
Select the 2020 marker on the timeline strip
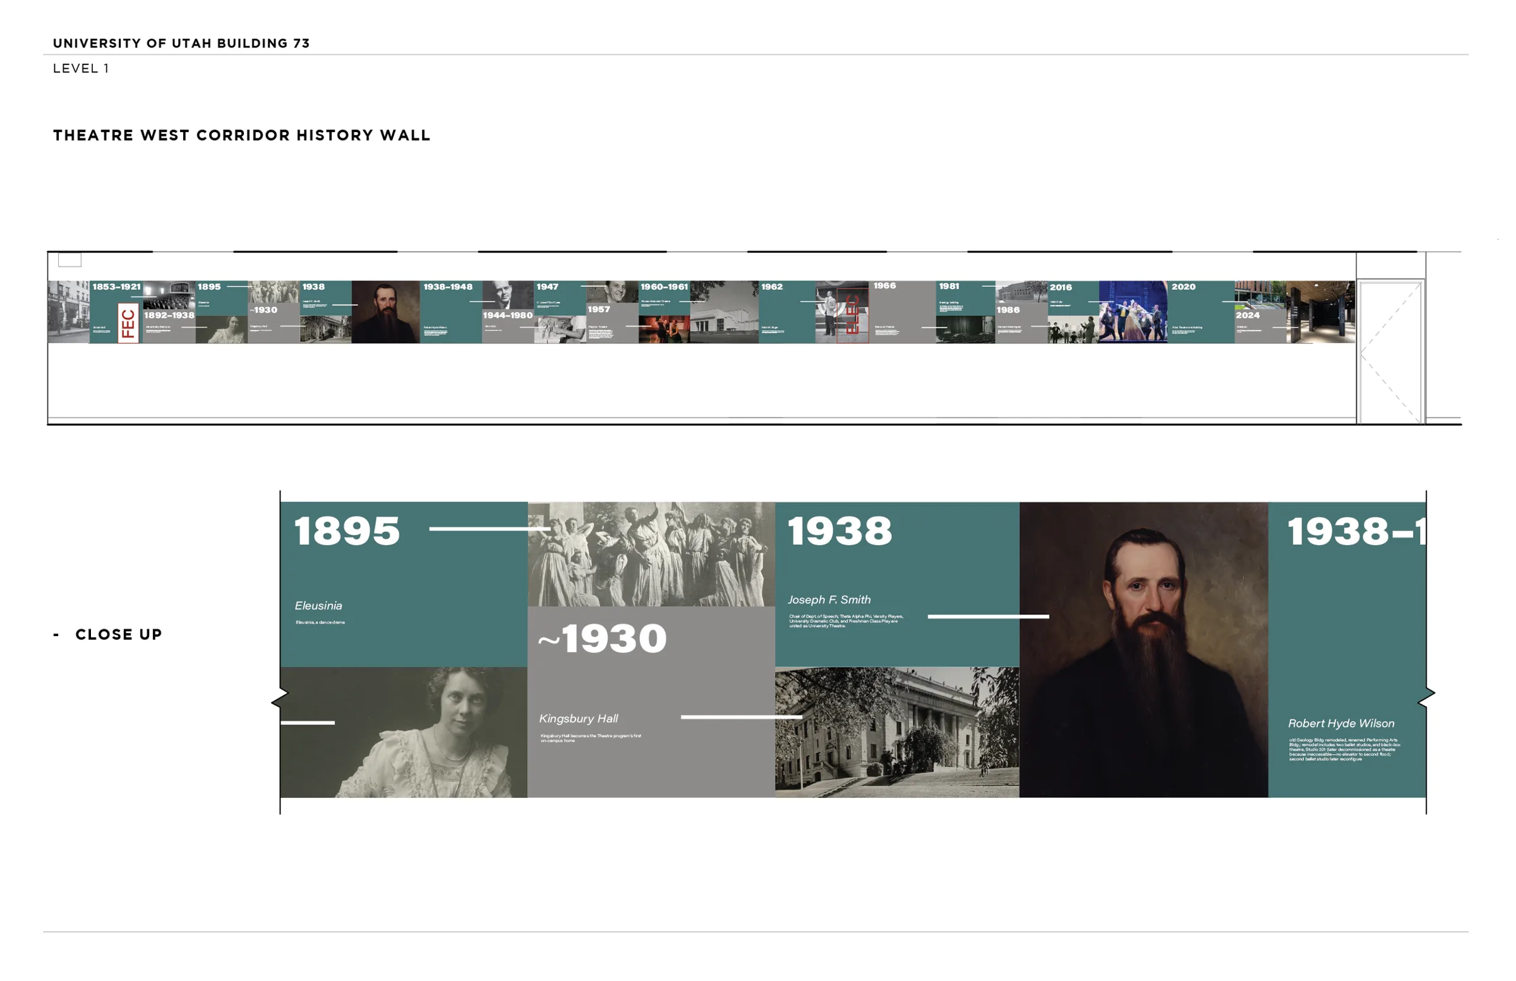[1184, 287]
